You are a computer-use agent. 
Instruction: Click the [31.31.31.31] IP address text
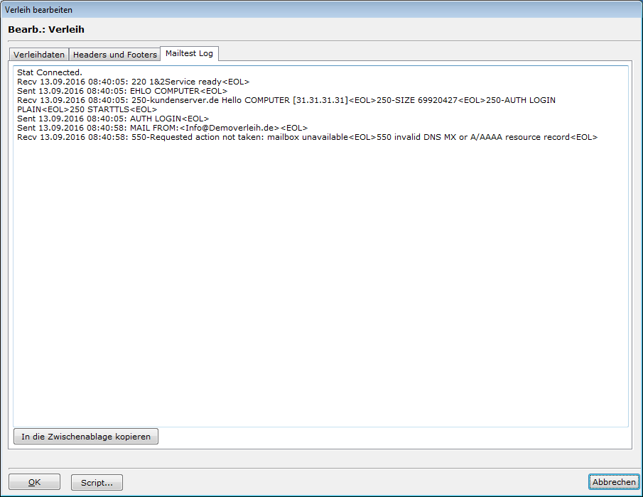pyautogui.click(x=320, y=100)
